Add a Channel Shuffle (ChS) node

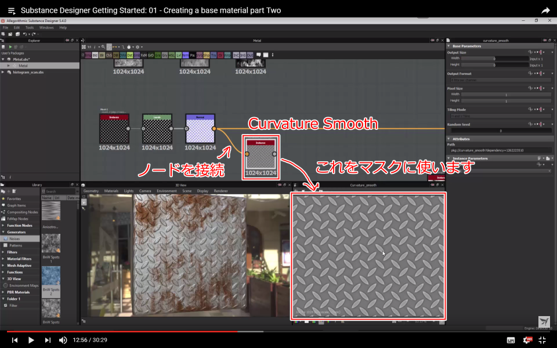[109, 56]
